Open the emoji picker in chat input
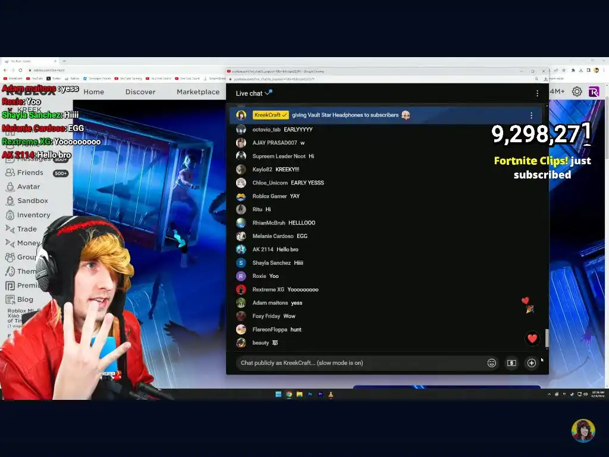 point(492,363)
